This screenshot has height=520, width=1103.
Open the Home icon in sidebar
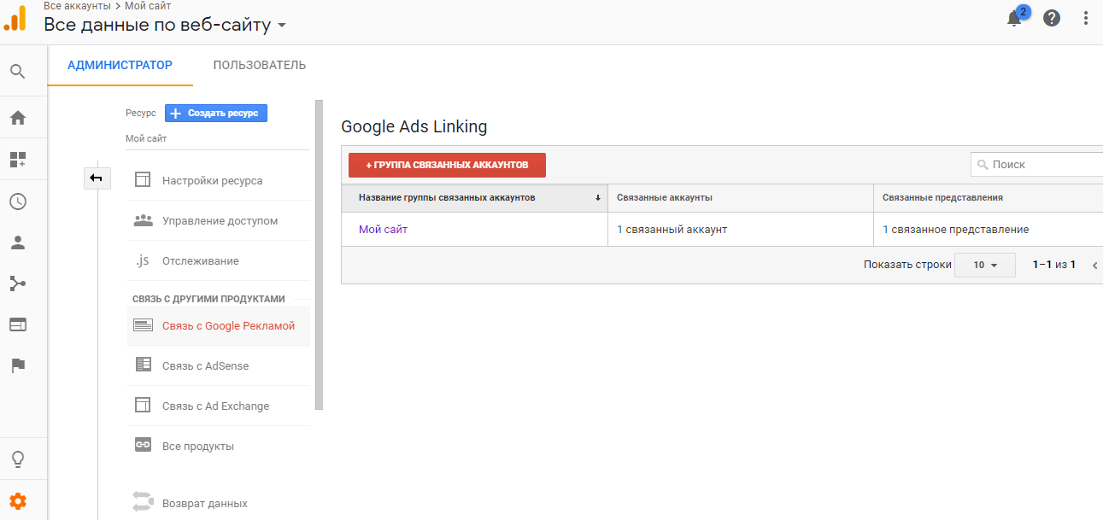tap(18, 118)
